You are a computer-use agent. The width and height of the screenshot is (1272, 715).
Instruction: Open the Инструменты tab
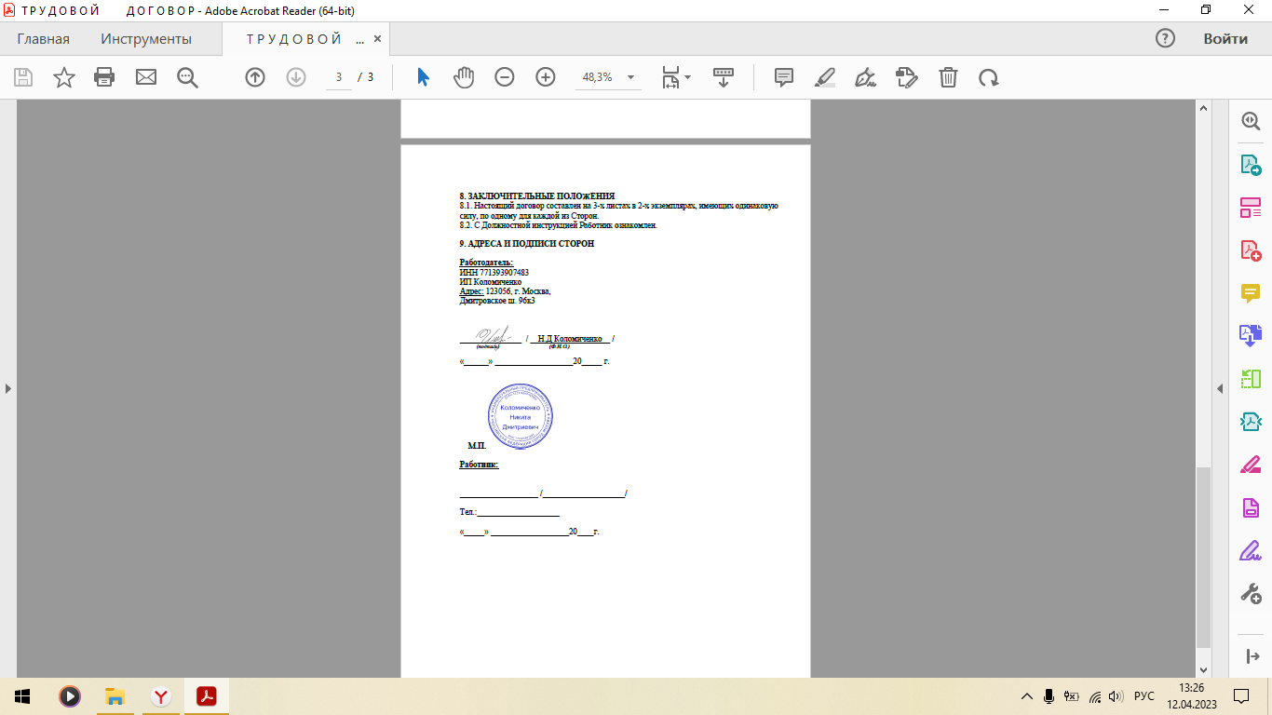(x=146, y=39)
